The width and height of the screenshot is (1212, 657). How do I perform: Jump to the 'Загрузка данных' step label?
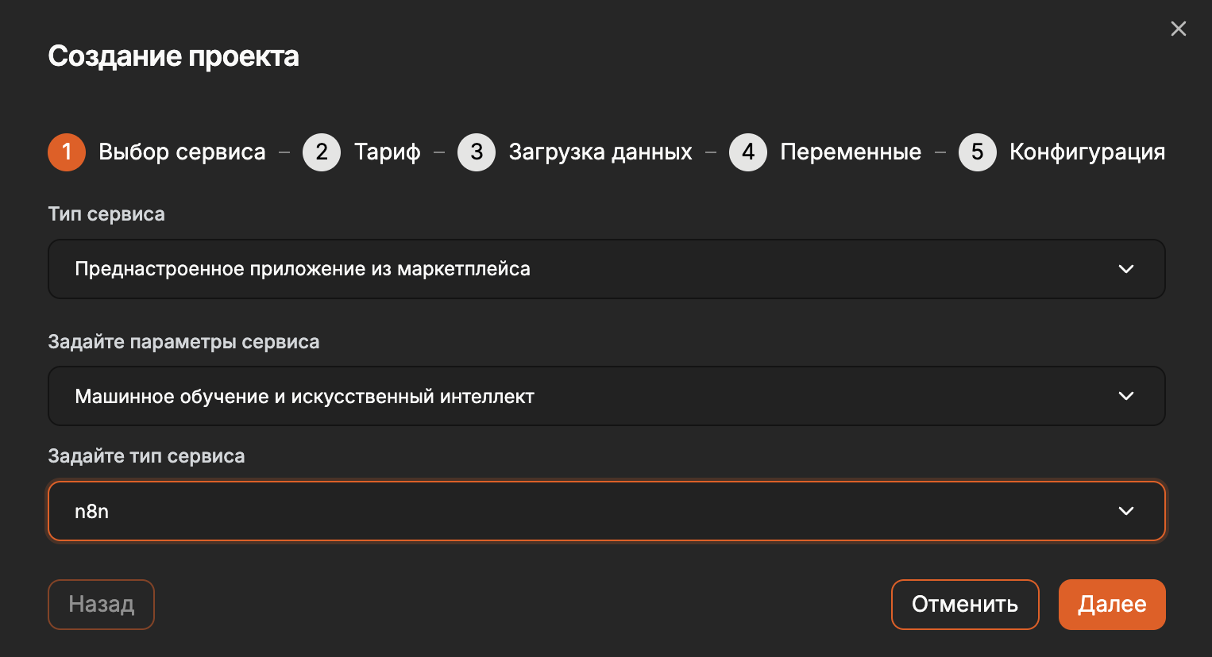pyautogui.click(x=600, y=152)
